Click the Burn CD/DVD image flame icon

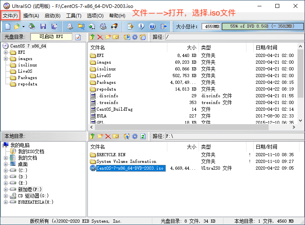point(114,26)
